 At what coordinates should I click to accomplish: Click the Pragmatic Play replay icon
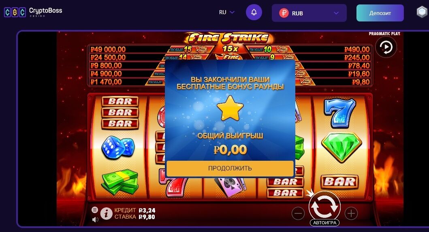click(x=386, y=47)
